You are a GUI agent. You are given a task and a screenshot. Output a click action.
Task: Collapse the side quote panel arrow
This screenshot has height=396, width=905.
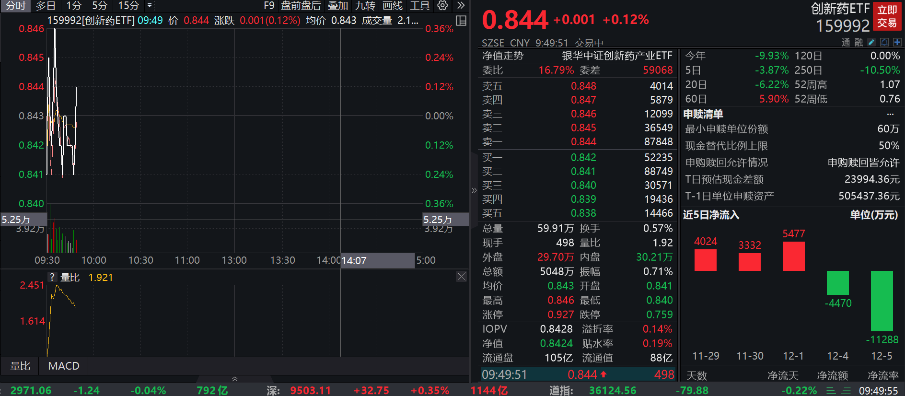(x=474, y=190)
